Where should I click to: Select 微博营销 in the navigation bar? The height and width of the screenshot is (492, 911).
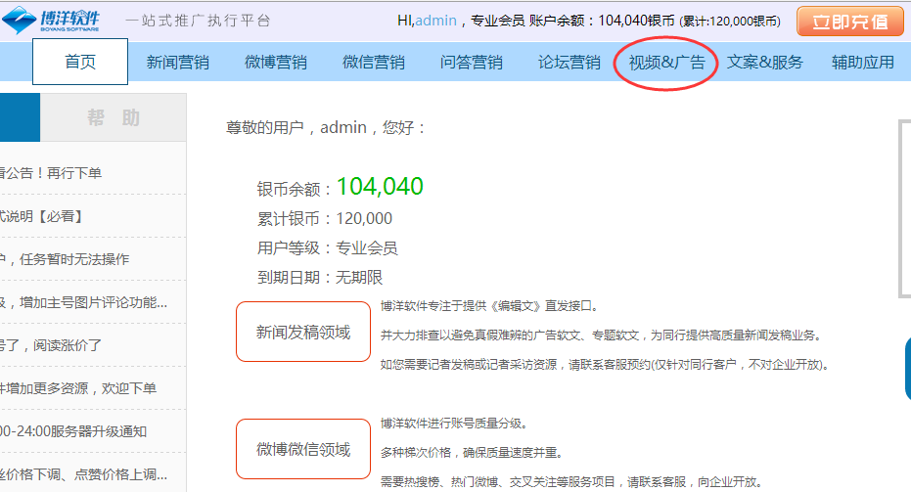275,63
